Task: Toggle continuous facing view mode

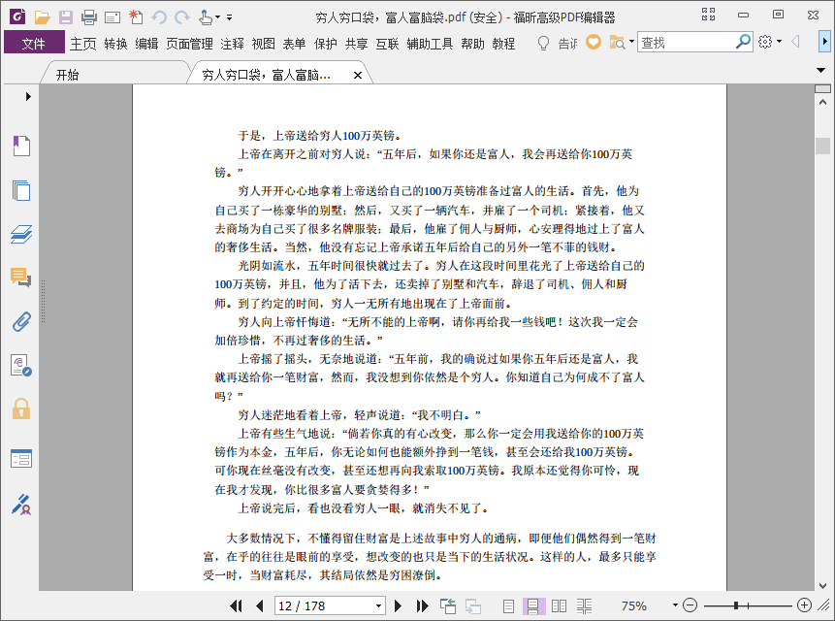Action: click(584, 606)
